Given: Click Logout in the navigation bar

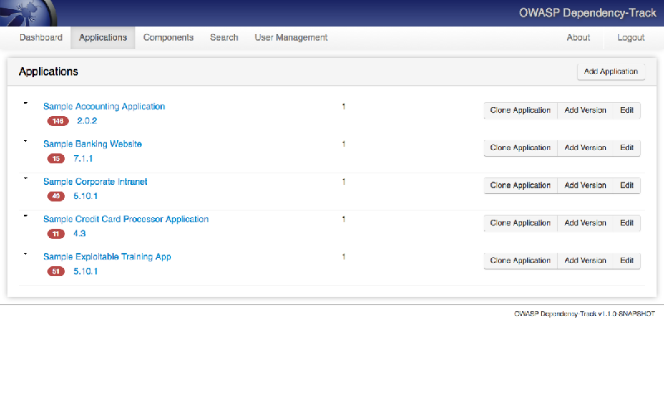Looking at the screenshot, I should coord(631,37).
